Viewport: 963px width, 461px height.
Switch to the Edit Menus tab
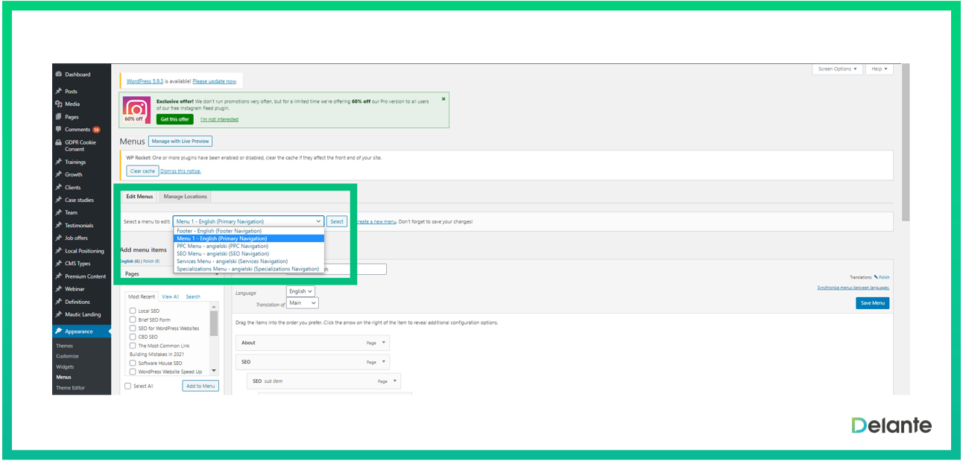tap(139, 197)
